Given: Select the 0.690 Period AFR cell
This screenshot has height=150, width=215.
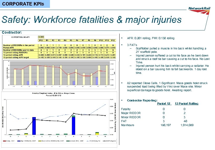Looking at the screenshot, I should (89, 48).
